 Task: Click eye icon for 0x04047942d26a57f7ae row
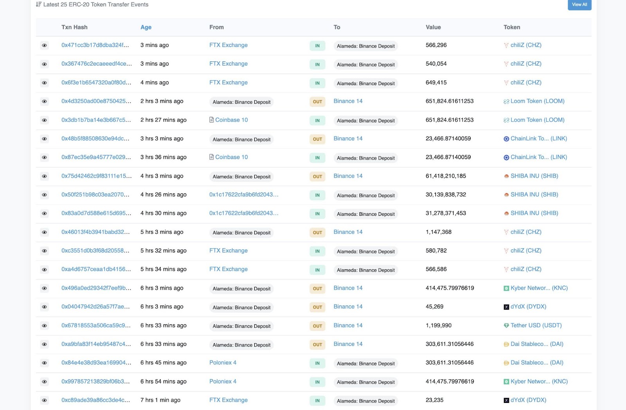44,307
